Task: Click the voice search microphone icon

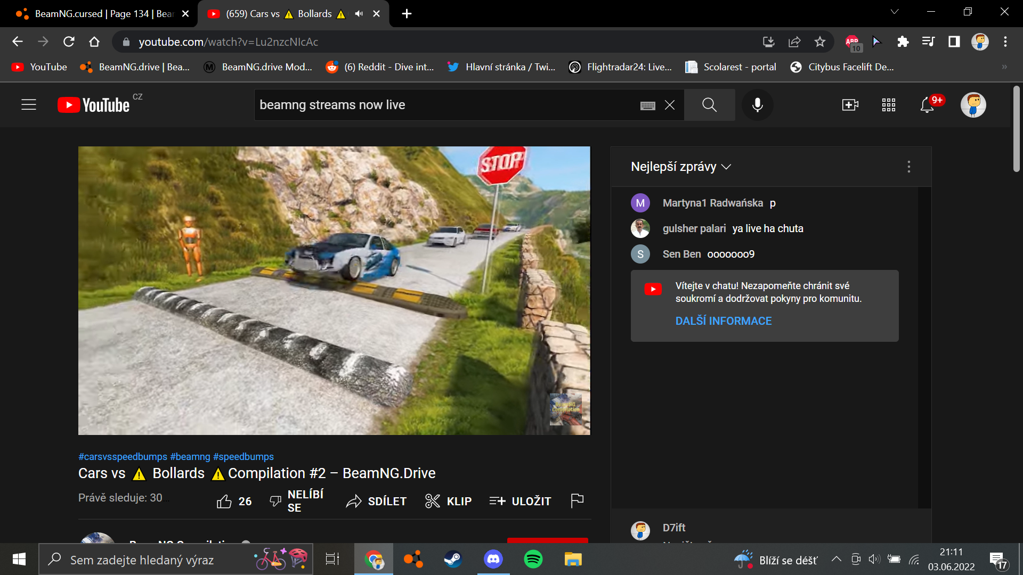Action: (757, 105)
